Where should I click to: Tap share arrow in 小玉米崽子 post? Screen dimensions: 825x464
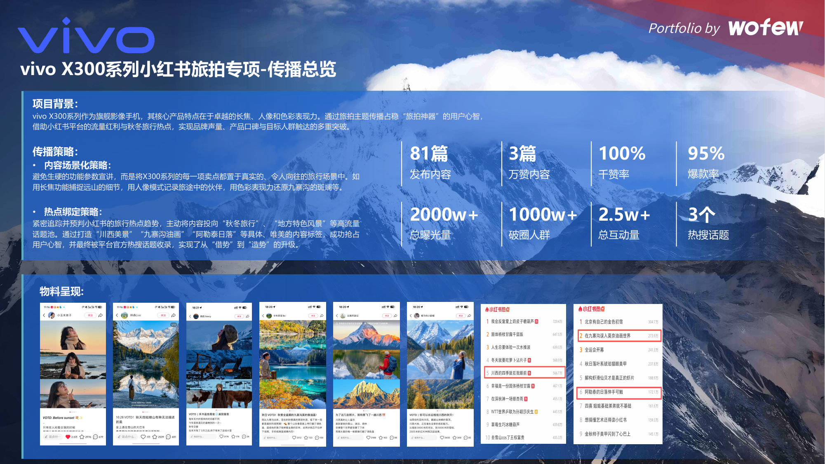100,315
